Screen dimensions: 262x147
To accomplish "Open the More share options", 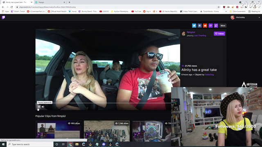I will [223, 26].
